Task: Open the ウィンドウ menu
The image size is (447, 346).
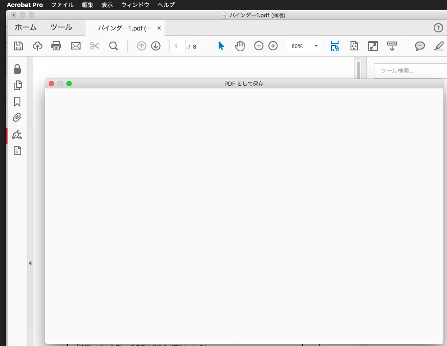Action: click(x=135, y=5)
